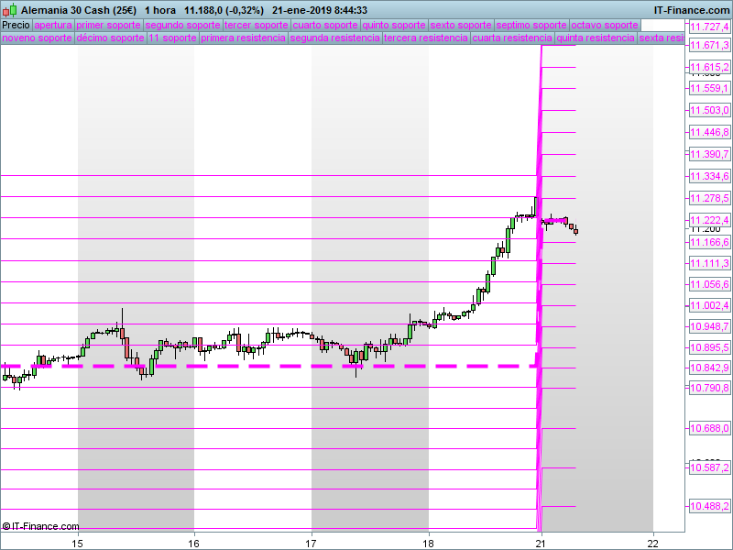Select the Precio legend label
Screen dimensions: 733x550
click(16, 25)
